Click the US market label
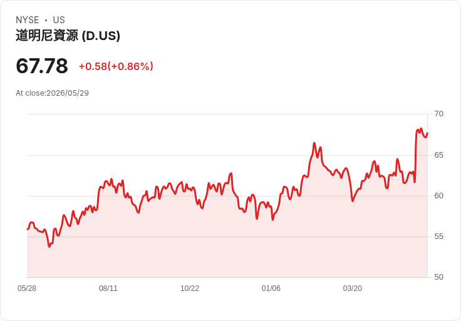 click(59, 20)
